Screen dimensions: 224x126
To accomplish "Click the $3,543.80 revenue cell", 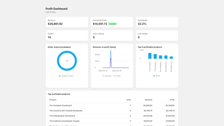I will click(x=148, y=116).
